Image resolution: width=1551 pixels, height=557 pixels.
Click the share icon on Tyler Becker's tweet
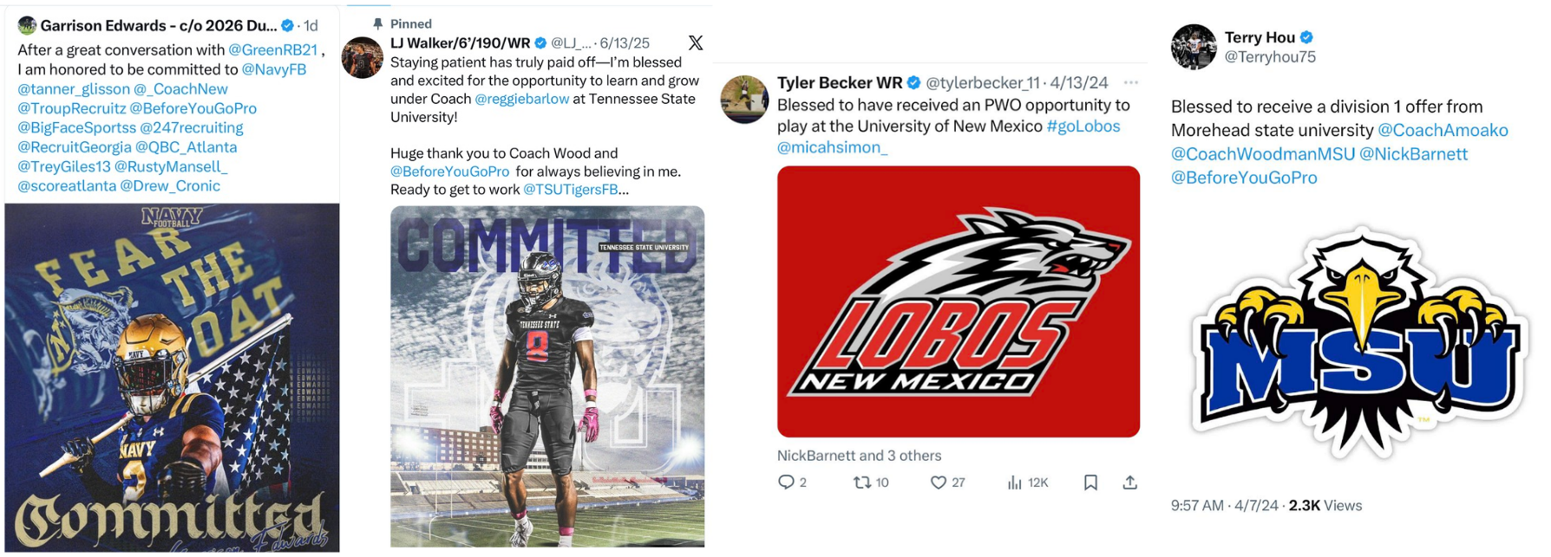[1129, 483]
